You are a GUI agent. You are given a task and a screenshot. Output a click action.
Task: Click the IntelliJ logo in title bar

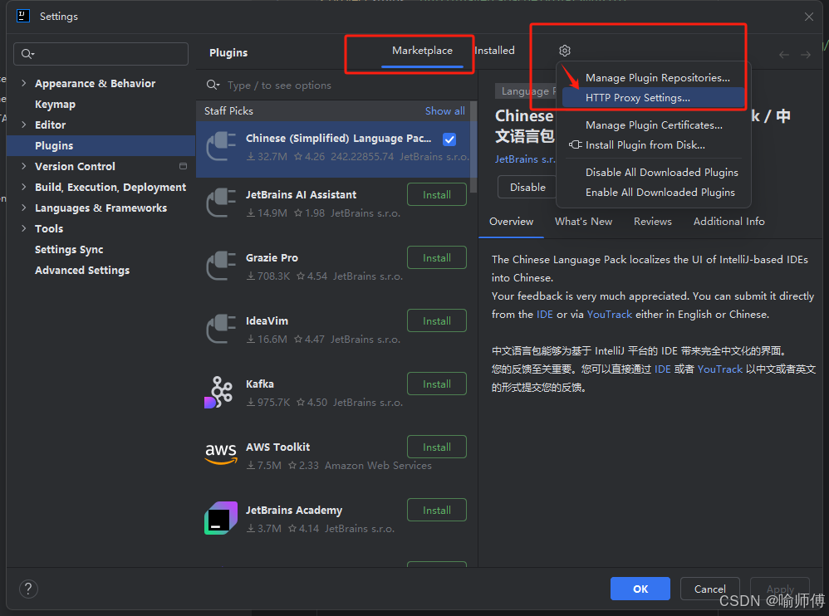(23, 16)
